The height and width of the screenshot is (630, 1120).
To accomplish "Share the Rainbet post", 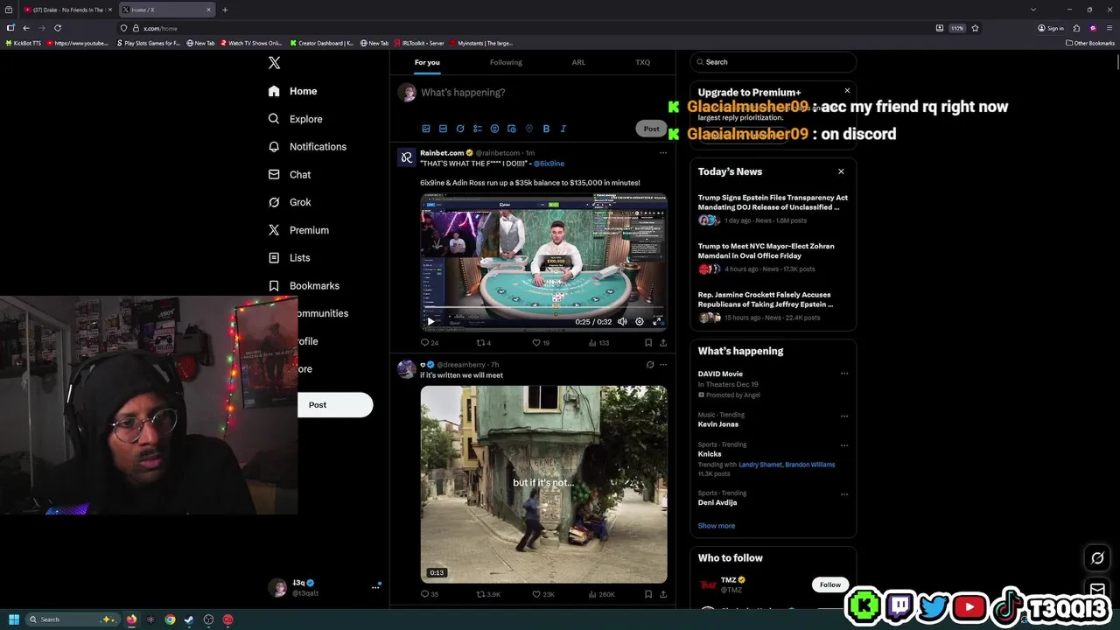I will click(x=663, y=343).
